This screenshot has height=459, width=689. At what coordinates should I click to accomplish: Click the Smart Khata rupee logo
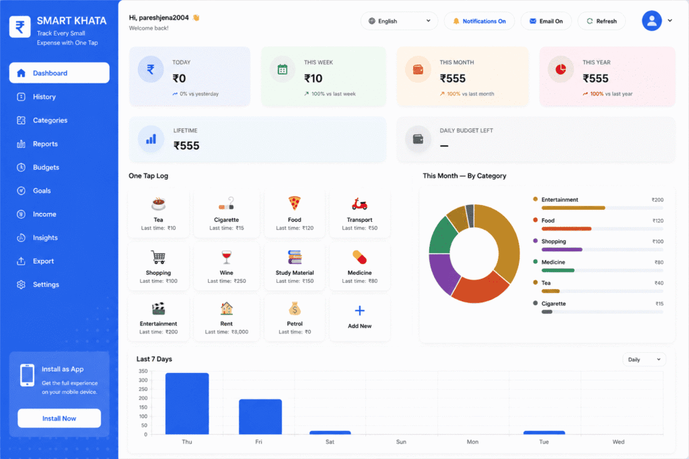click(x=20, y=27)
